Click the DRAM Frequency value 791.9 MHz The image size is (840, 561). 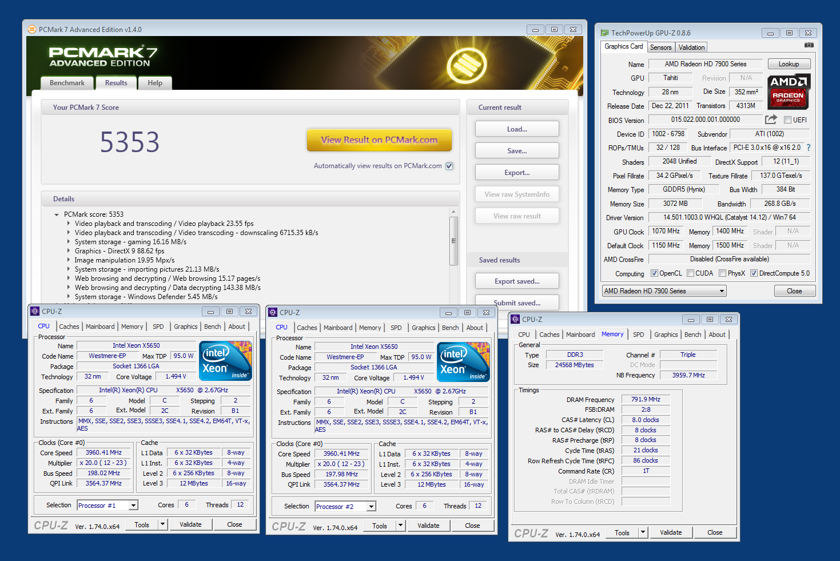[646, 399]
